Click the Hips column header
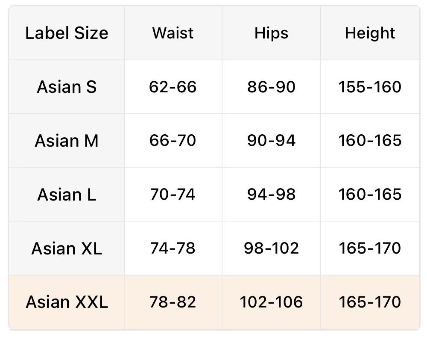Screen dimensions: 427x337 click(271, 33)
